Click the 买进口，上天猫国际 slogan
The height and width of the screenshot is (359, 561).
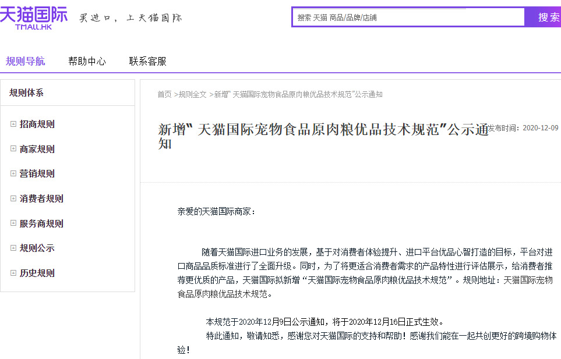coord(130,17)
